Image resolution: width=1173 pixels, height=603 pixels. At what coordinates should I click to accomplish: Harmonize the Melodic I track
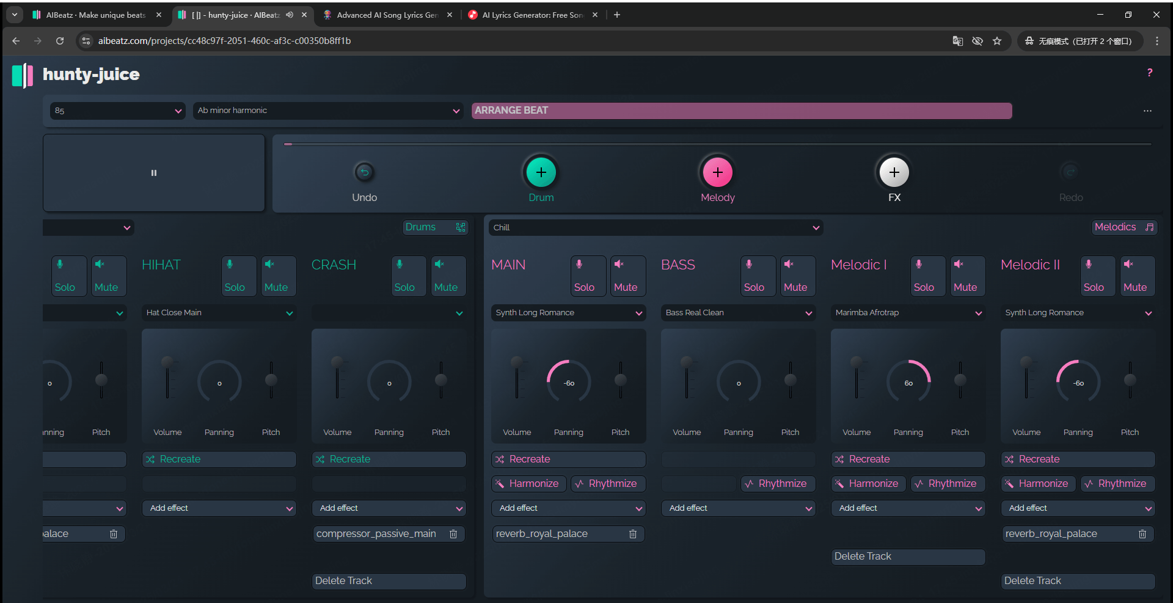(868, 483)
